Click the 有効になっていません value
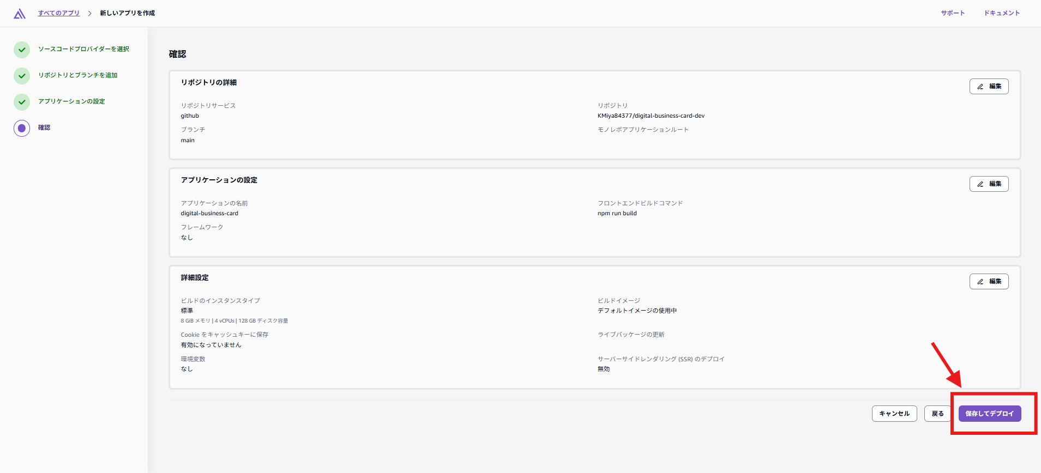The width and height of the screenshot is (1041, 473). coord(211,345)
